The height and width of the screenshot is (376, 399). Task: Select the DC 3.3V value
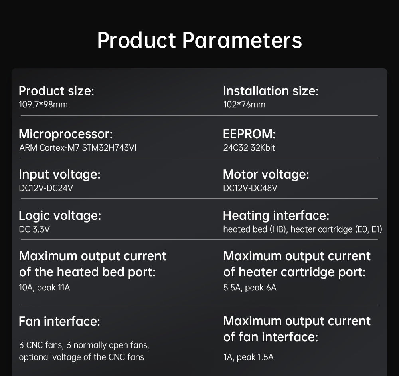[34, 229]
